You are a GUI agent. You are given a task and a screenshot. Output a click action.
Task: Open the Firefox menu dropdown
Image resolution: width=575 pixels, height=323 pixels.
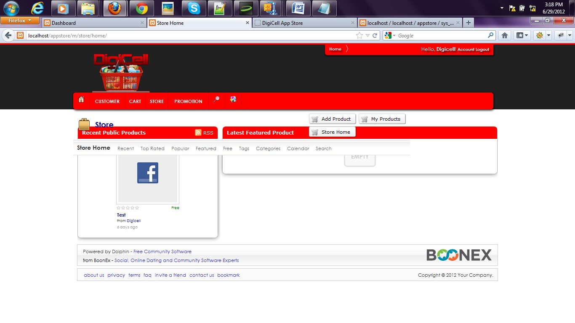click(20, 21)
